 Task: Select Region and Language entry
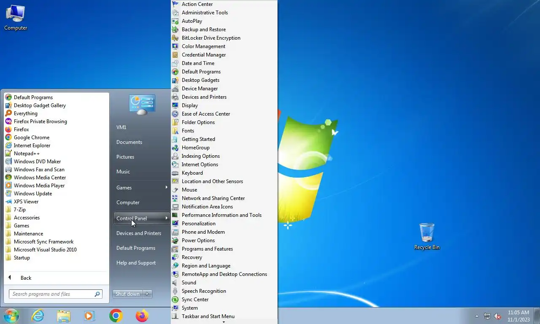(x=224, y=266)
